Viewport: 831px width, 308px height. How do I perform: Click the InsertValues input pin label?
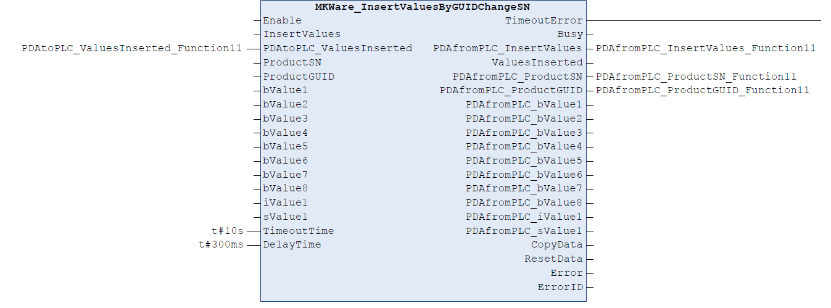click(301, 34)
